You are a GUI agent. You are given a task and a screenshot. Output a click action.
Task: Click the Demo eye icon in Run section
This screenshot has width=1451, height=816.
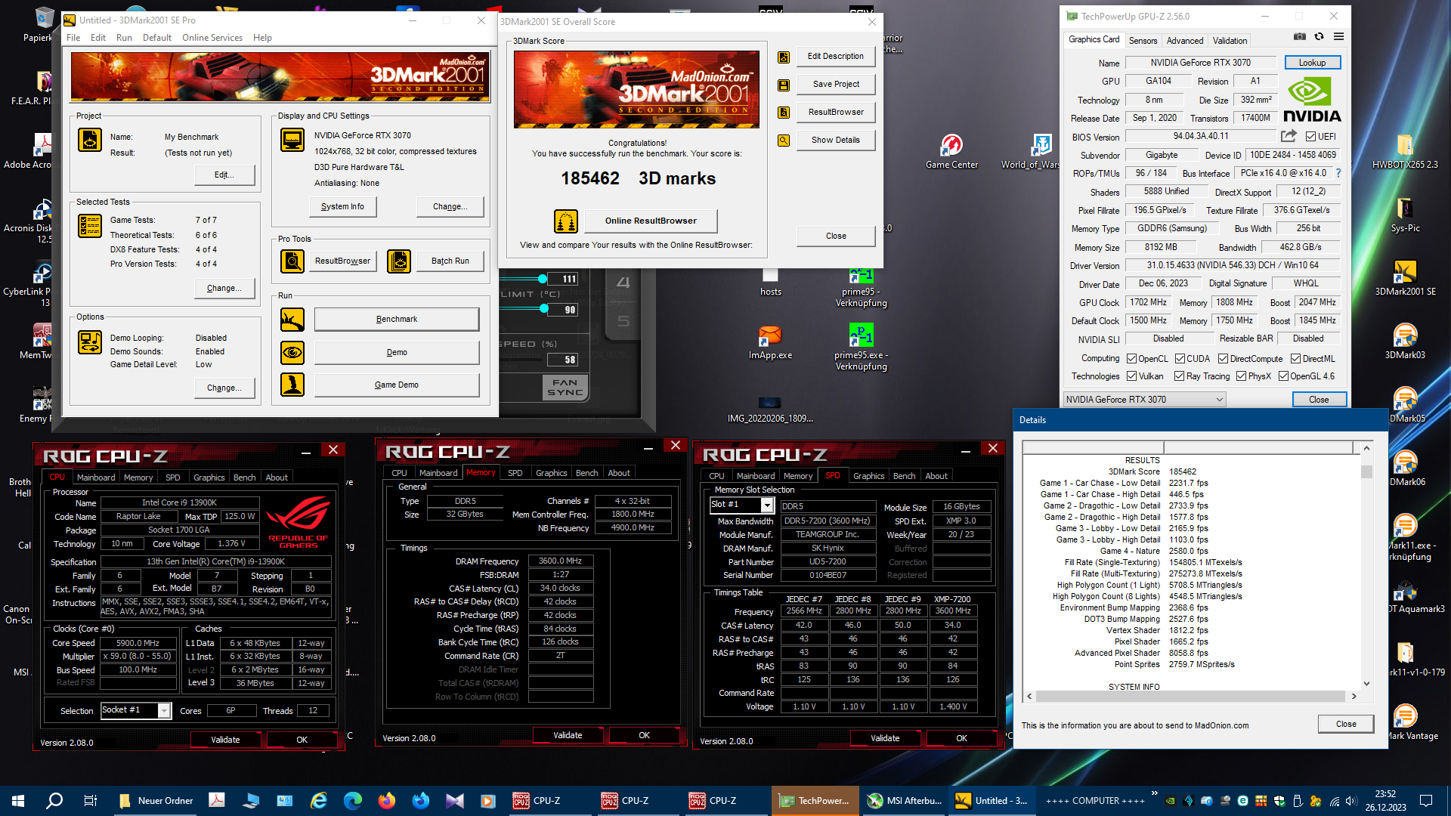tap(292, 352)
